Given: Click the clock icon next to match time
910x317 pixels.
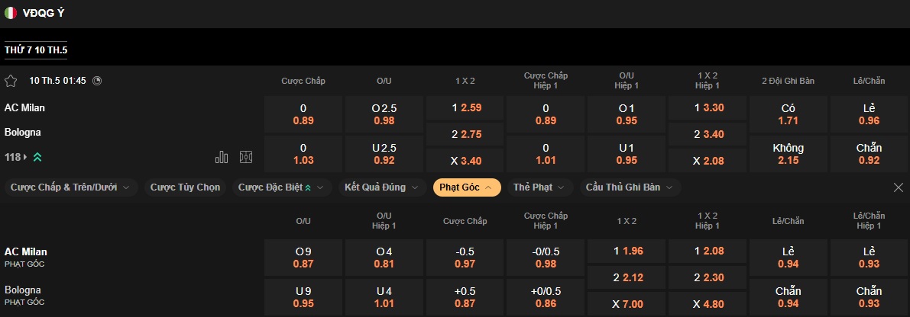Looking at the screenshot, I should pyautogui.click(x=97, y=81).
